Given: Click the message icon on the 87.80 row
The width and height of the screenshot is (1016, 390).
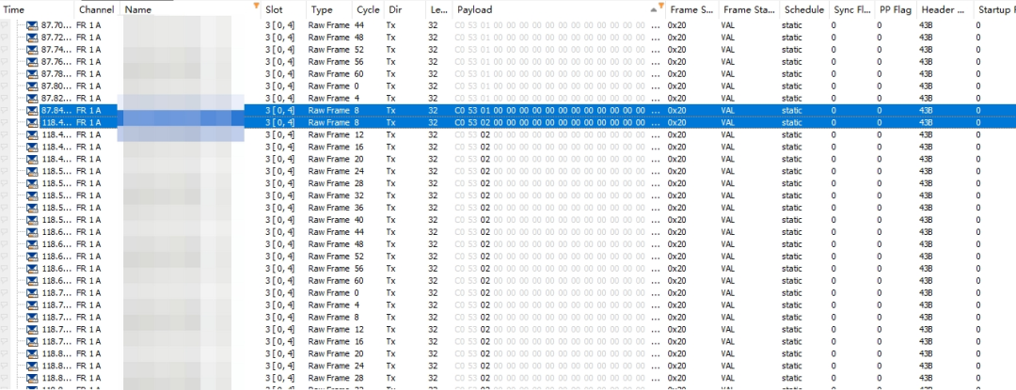Looking at the screenshot, I should coord(32,86).
